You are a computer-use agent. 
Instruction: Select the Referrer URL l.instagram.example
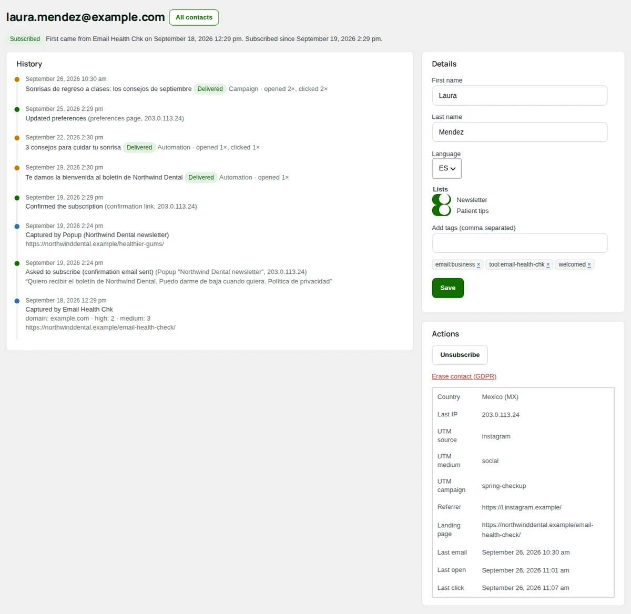tap(522, 507)
